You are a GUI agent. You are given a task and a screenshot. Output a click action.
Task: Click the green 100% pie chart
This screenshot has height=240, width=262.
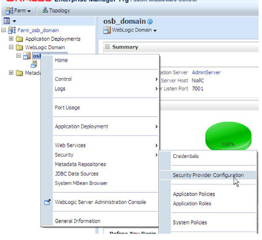click(x=228, y=136)
